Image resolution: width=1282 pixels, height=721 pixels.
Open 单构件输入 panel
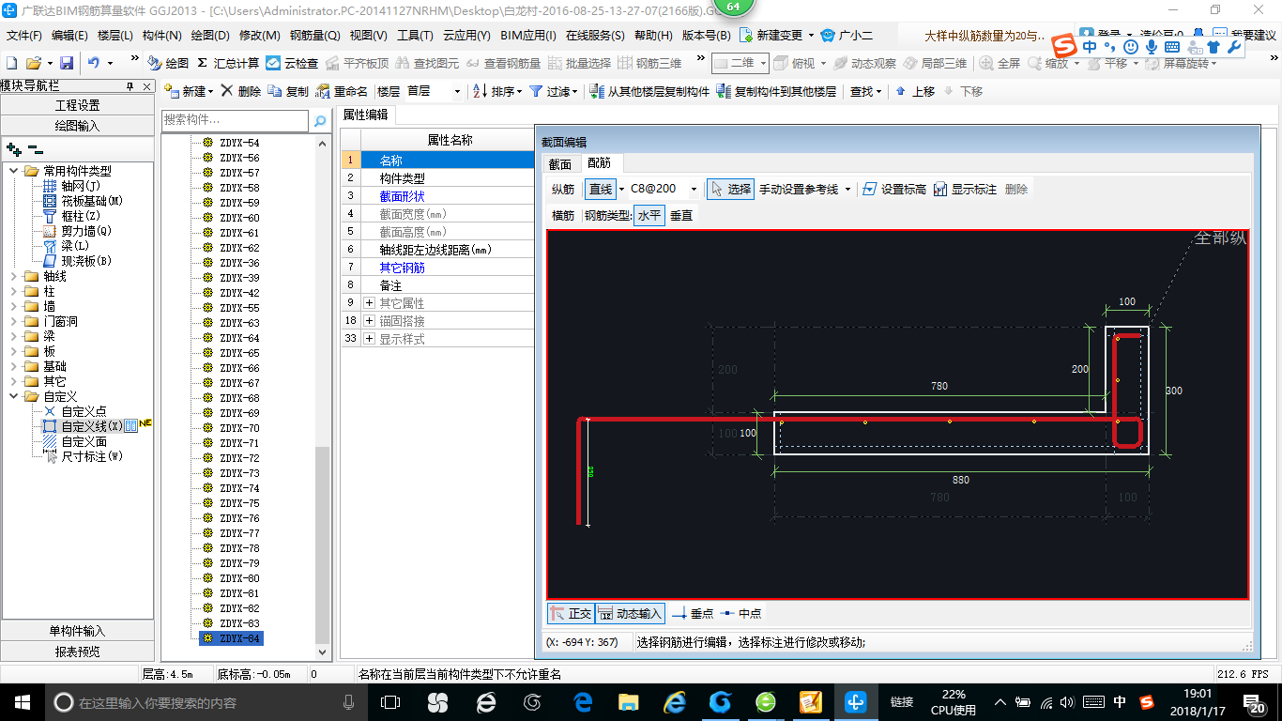77,631
